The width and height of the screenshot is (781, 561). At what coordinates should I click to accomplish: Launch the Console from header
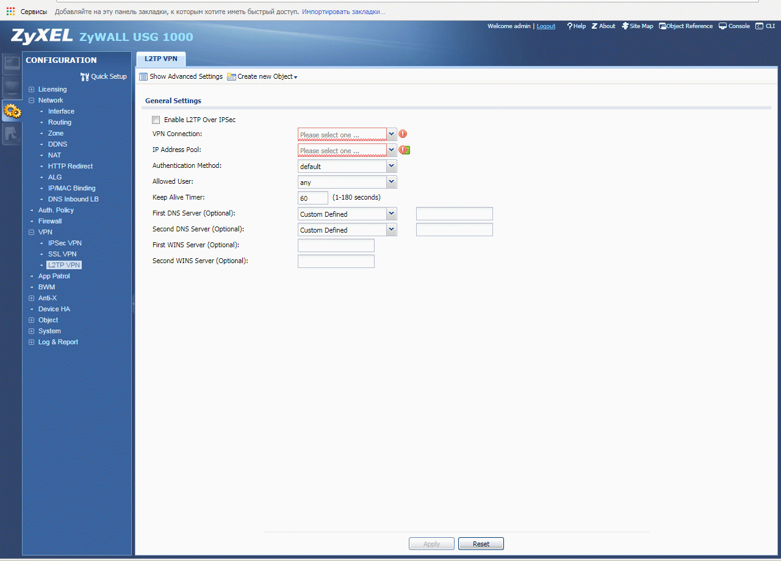[734, 26]
